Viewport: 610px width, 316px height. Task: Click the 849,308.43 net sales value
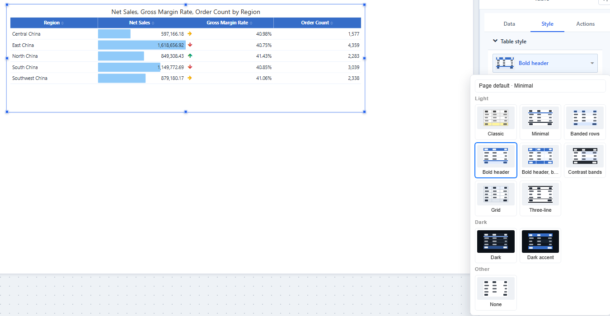172,56
